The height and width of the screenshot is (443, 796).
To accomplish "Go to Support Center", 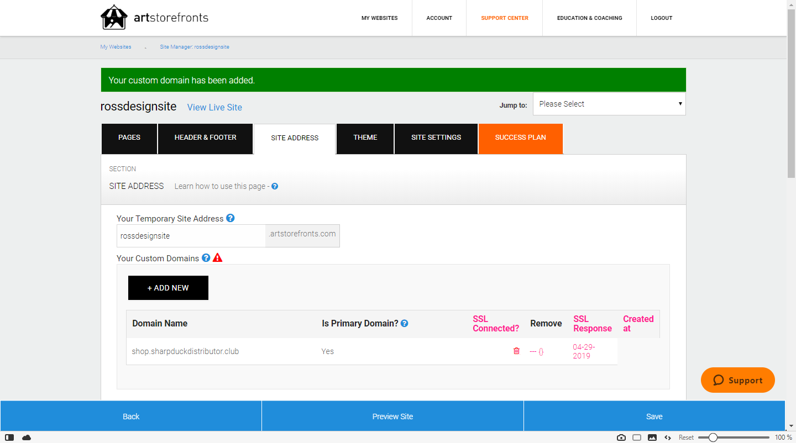I will 505,18.
